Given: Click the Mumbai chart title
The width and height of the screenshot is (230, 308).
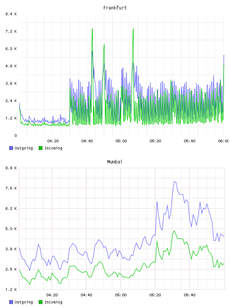Looking at the screenshot, I should pos(115,162).
